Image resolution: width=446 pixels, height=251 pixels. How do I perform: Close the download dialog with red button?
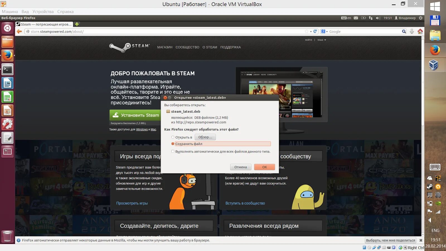[165, 98]
